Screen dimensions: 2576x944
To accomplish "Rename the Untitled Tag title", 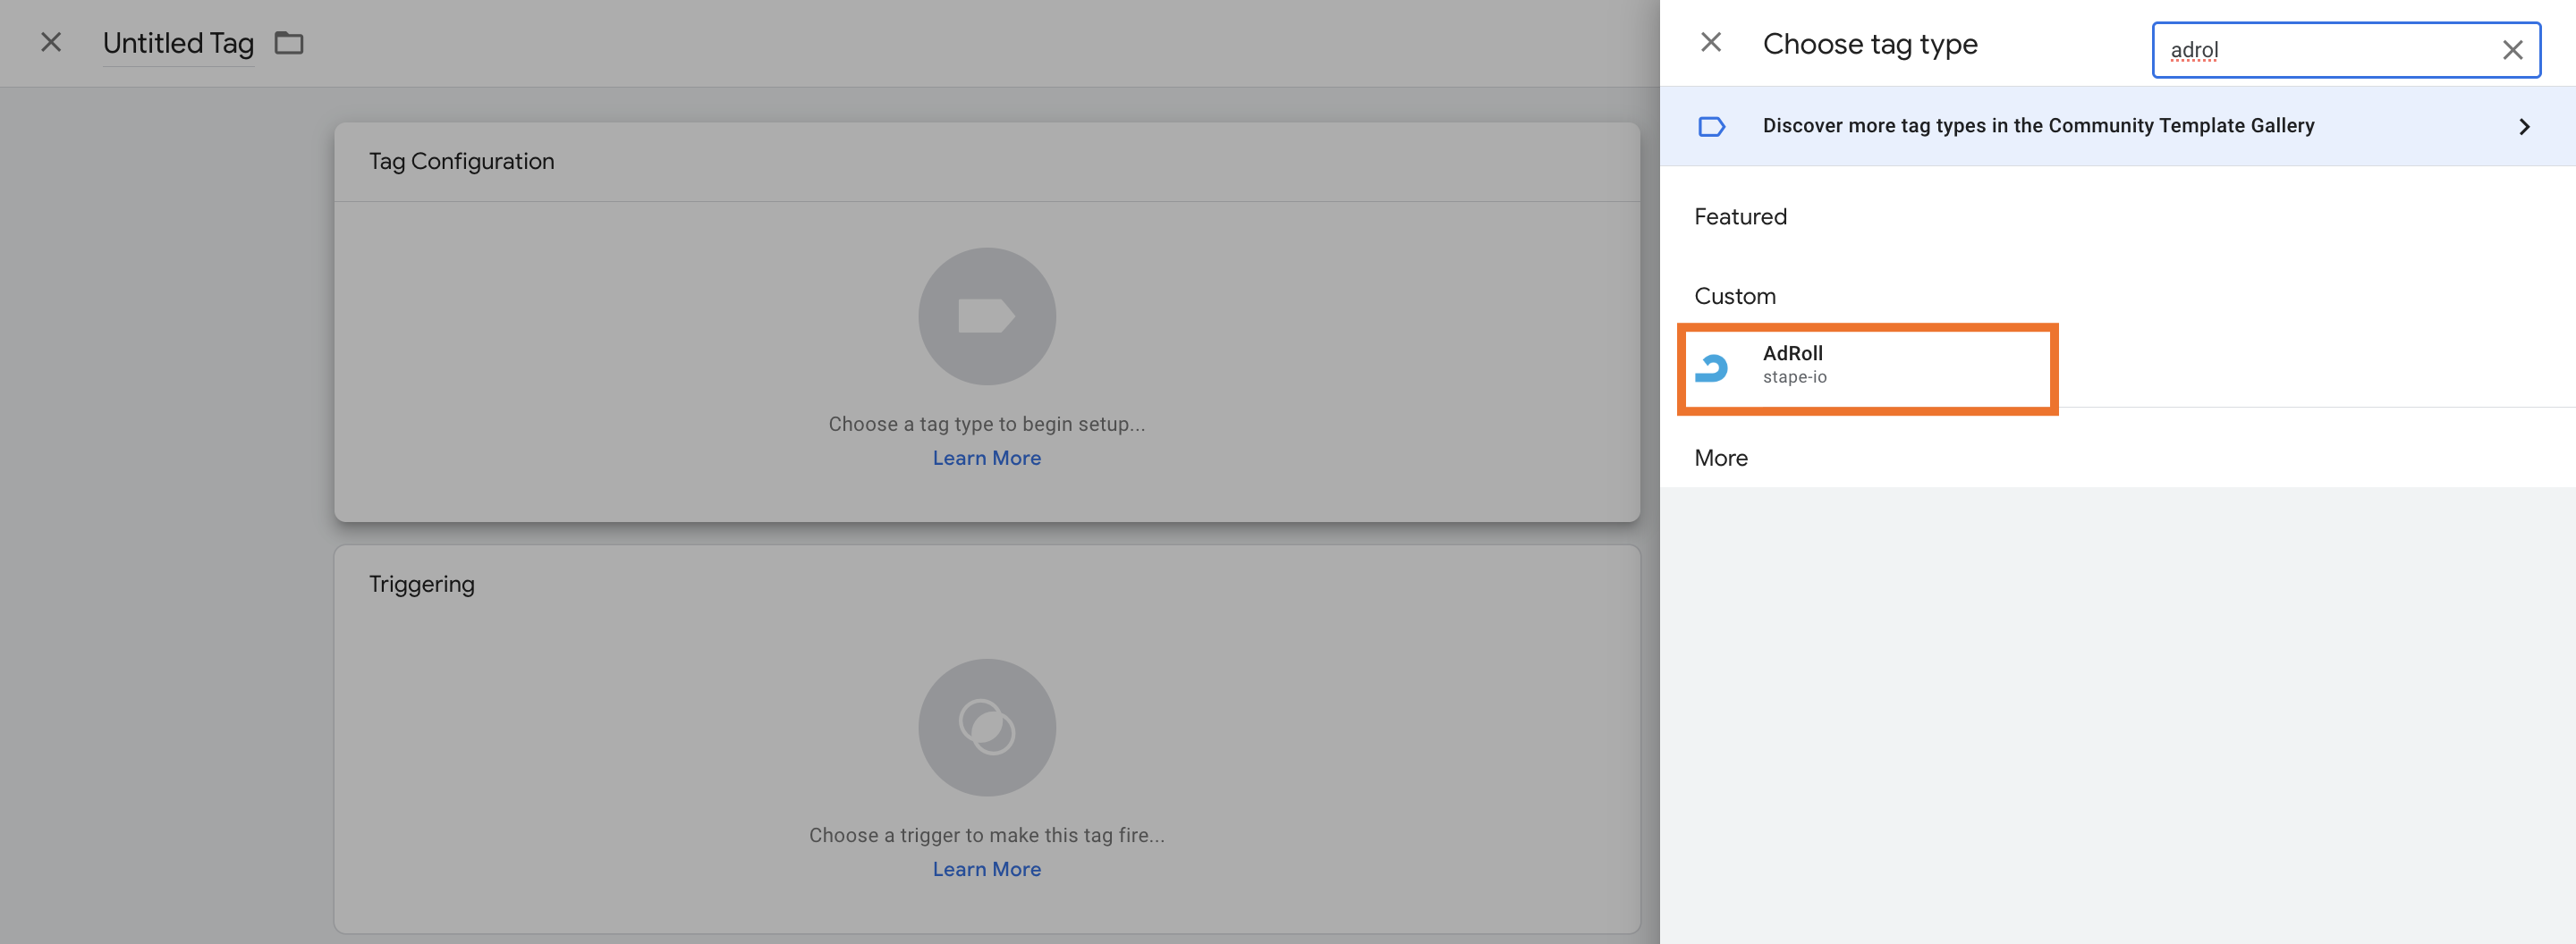I will click(178, 43).
